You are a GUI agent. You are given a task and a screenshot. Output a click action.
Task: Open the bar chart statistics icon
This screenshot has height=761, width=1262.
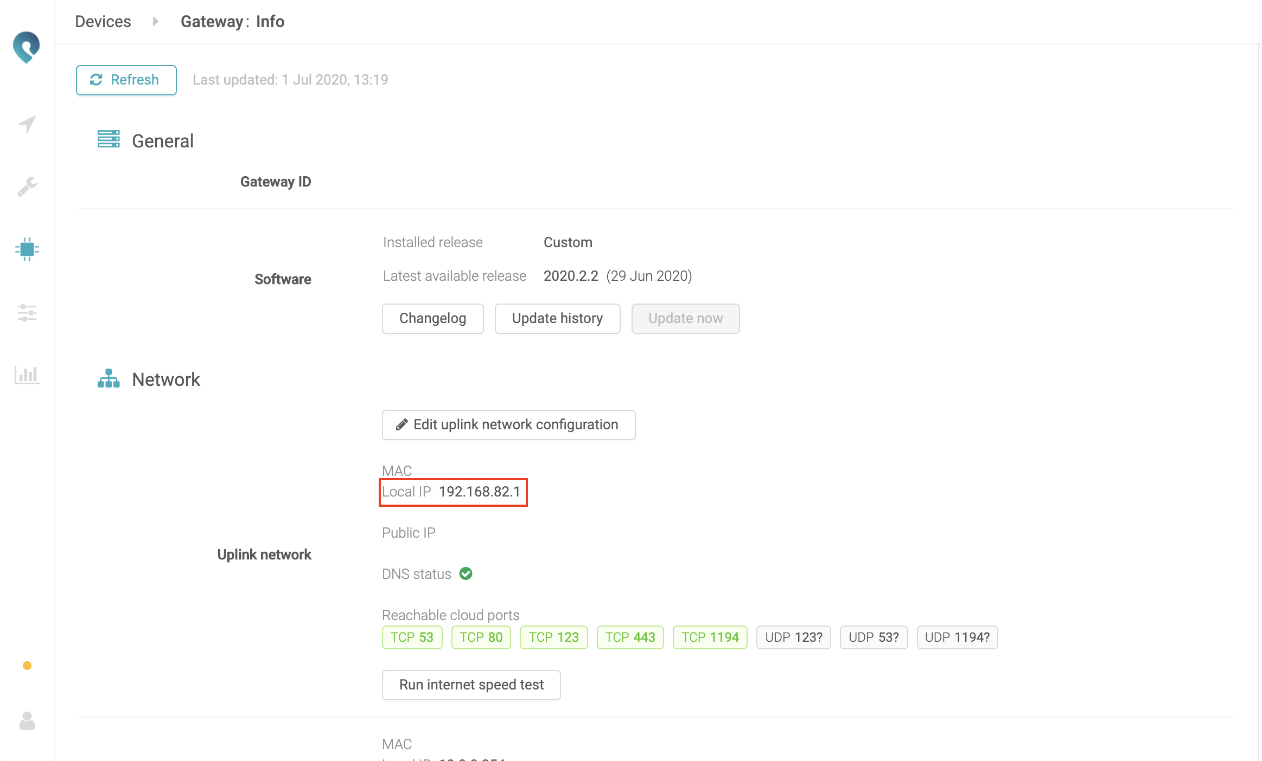pyautogui.click(x=27, y=375)
